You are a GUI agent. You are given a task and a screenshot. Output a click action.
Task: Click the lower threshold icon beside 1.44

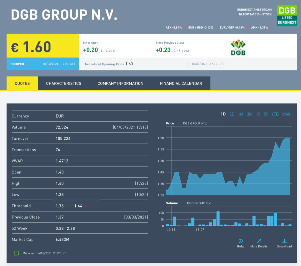coord(85,206)
